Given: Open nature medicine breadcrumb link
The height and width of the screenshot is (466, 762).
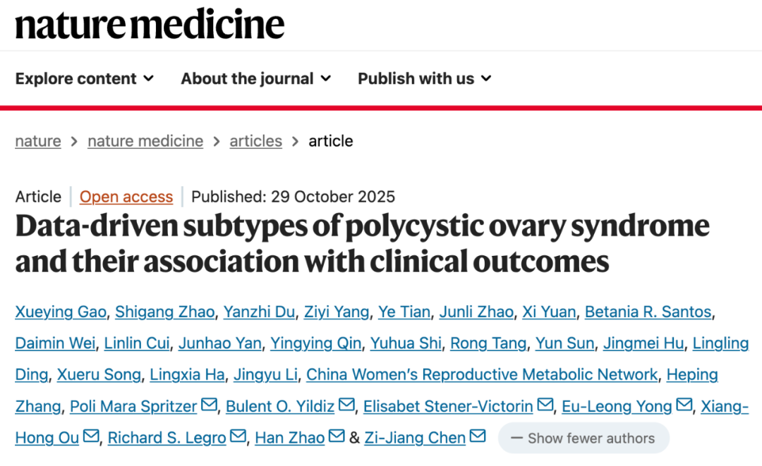Looking at the screenshot, I should pyautogui.click(x=145, y=141).
